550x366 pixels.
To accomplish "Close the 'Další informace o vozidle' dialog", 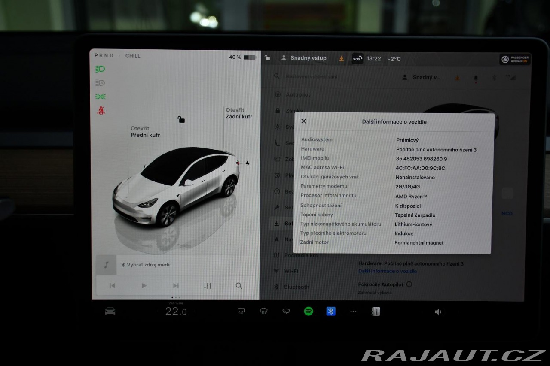I will click(x=303, y=121).
